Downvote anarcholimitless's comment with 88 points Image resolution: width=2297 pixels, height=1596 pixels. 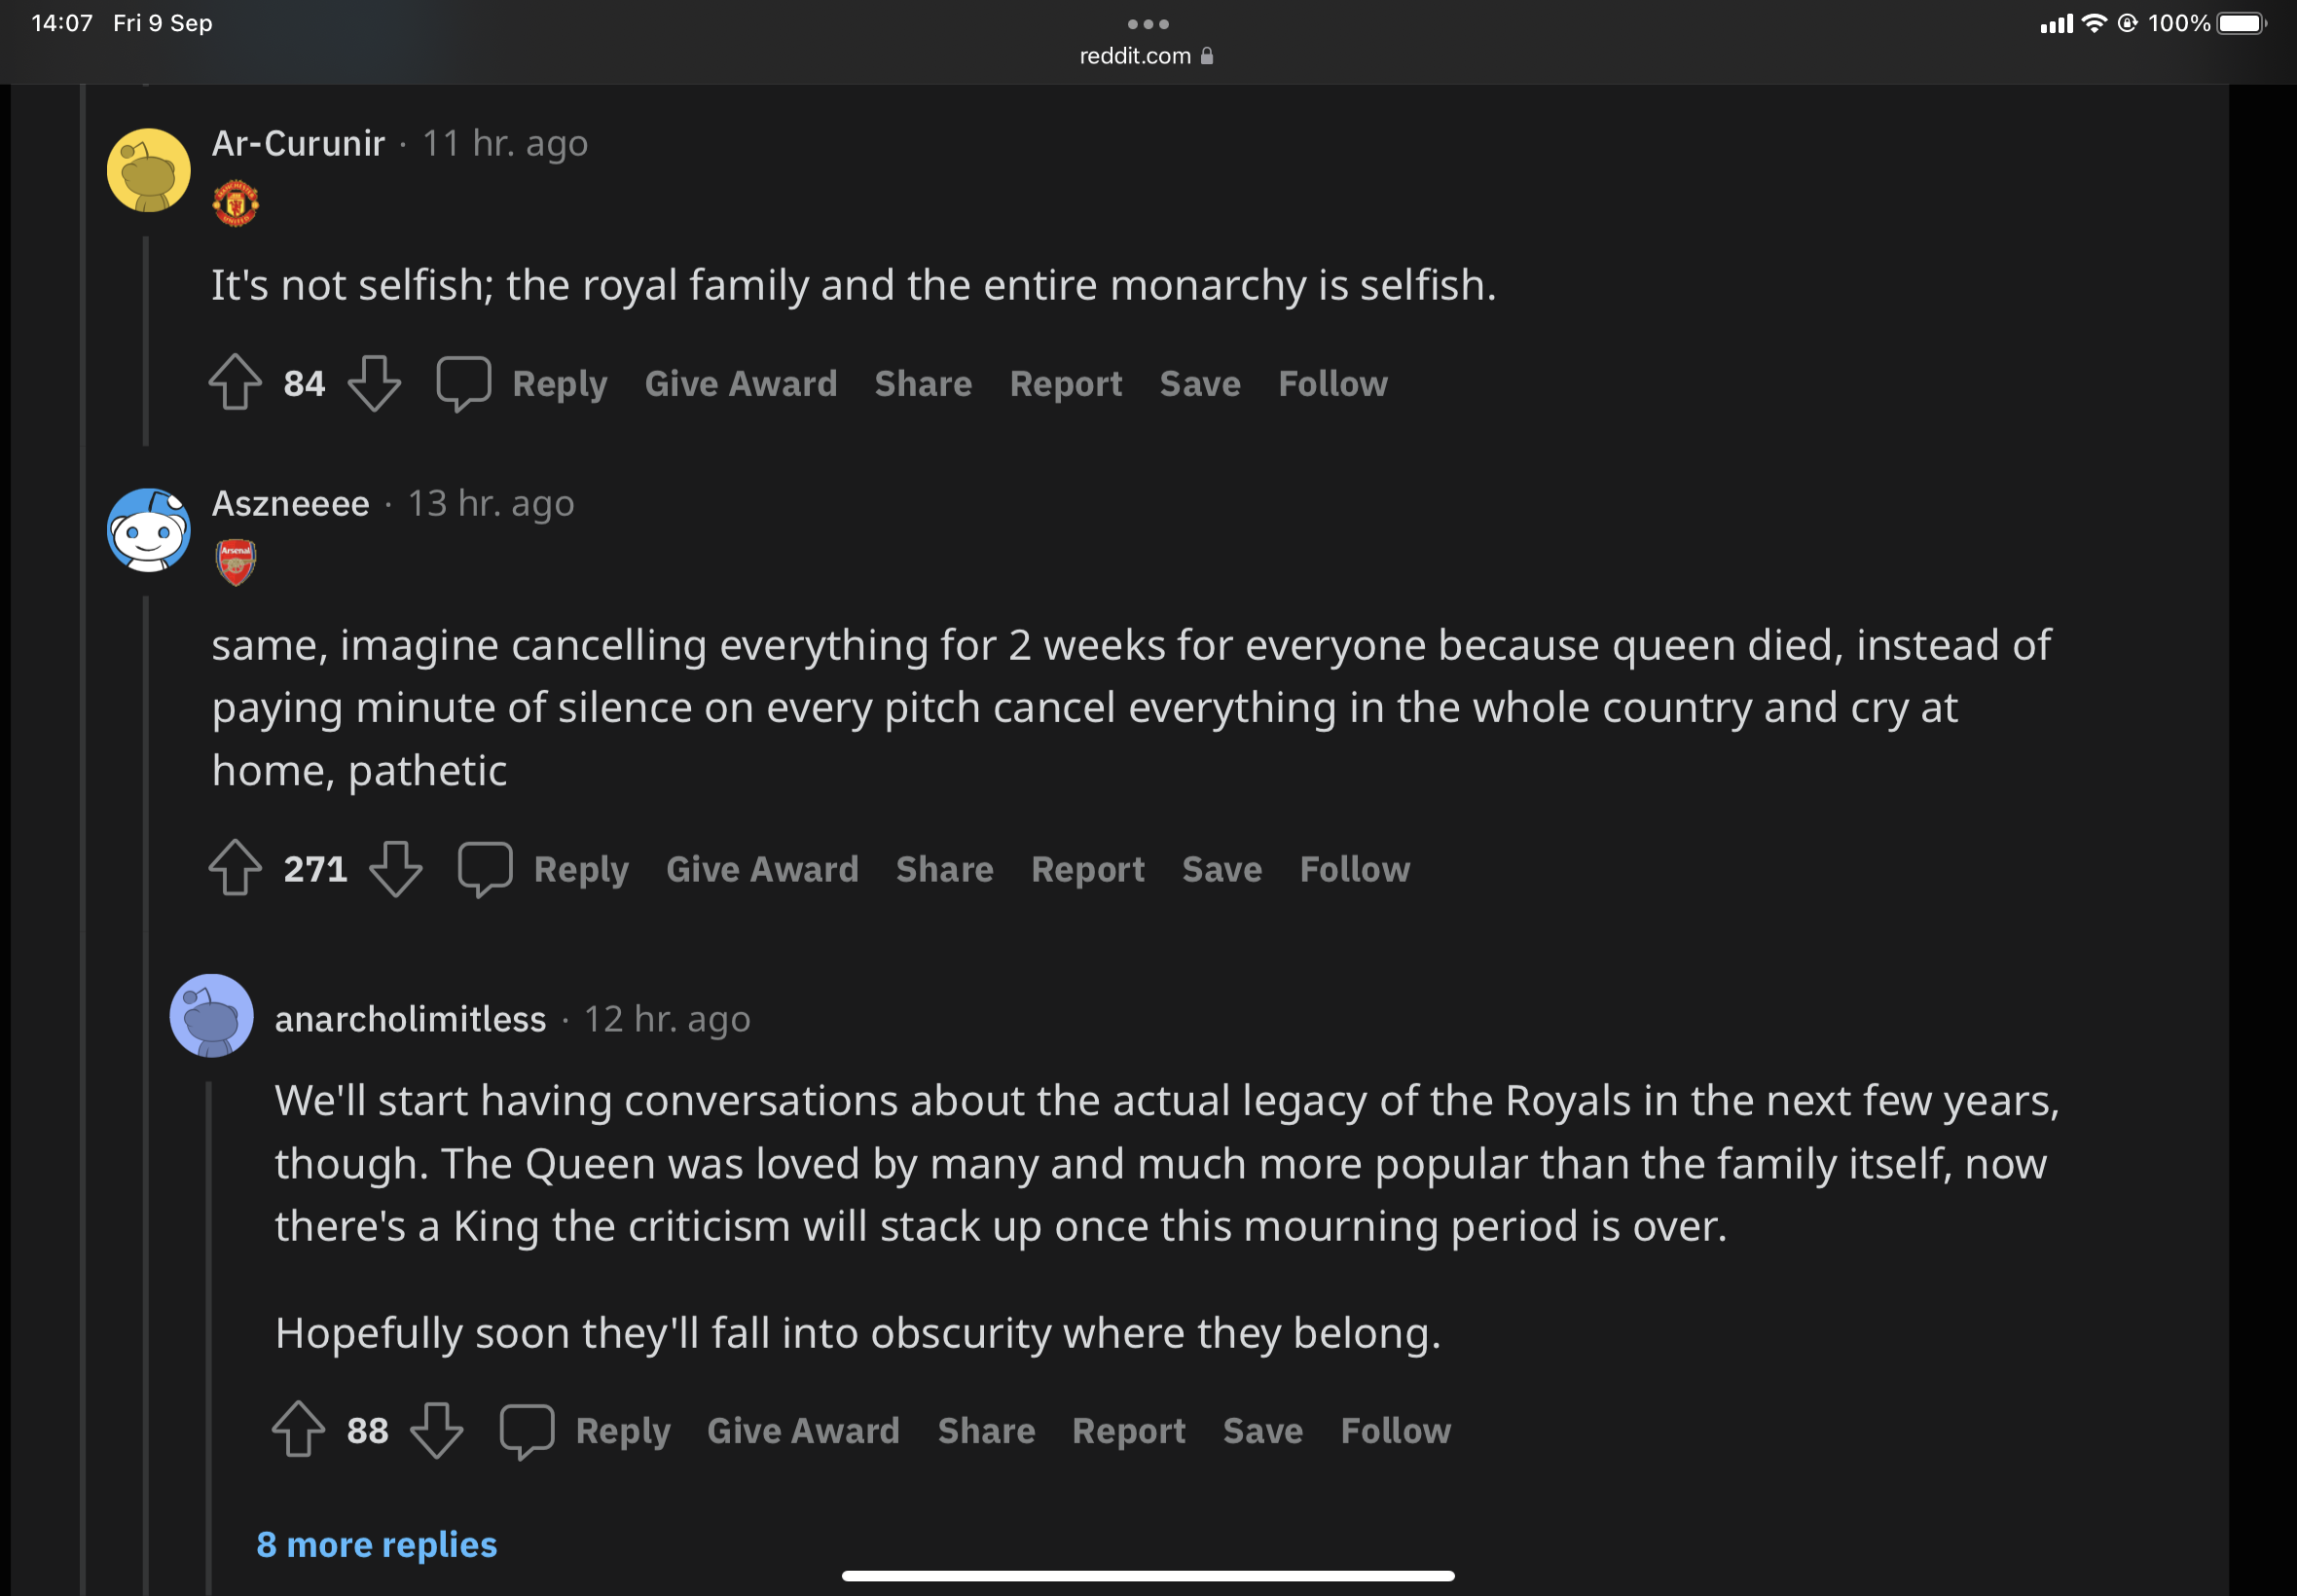(437, 1430)
